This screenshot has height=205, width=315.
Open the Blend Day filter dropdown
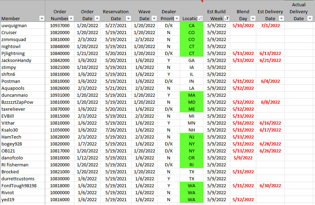(253, 18)
